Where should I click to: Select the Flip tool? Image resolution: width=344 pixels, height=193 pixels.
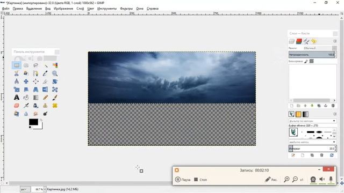(x=45, y=90)
